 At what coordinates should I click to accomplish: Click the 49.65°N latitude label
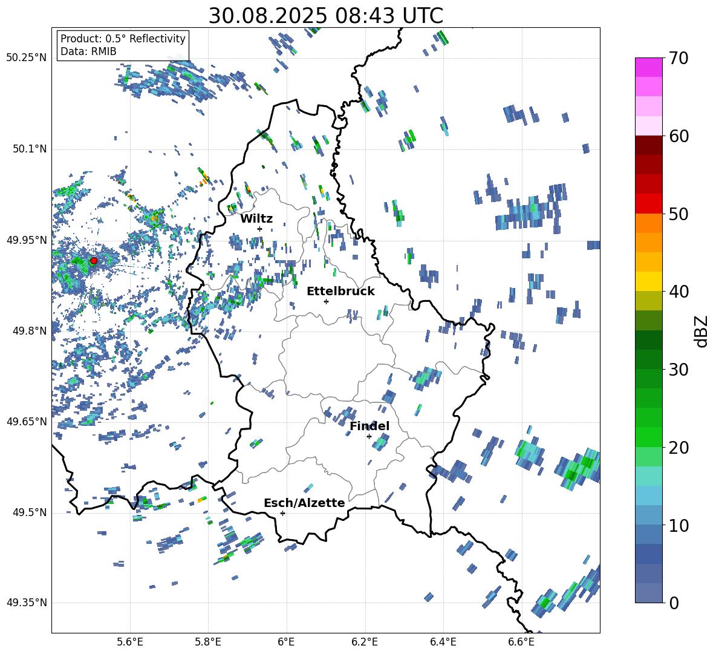[x=27, y=422]
